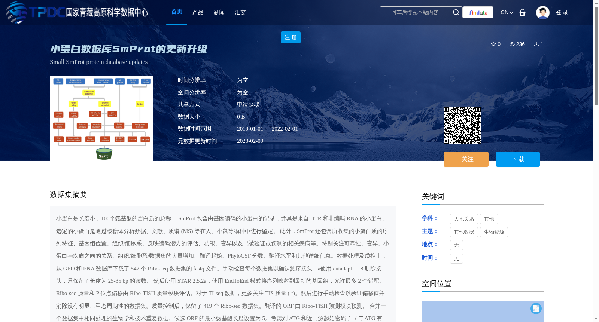The height and width of the screenshot is (322, 599).
Task: Click the spatial location map preview
Action: tap(483, 312)
